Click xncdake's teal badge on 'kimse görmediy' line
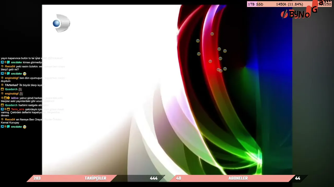Screen dimensions: 334x187 (x=8, y=62)
